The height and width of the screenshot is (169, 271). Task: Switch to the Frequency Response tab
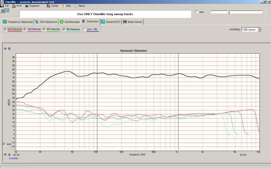(18, 22)
